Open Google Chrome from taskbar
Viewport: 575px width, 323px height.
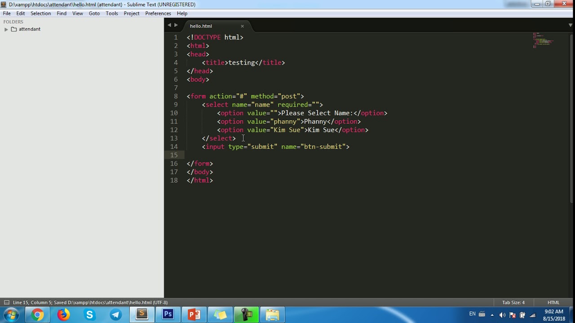coord(38,315)
